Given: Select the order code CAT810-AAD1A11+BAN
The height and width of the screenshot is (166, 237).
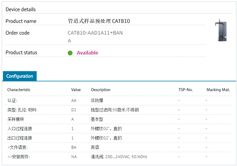Looking at the screenshot, I should click(95, 33).
